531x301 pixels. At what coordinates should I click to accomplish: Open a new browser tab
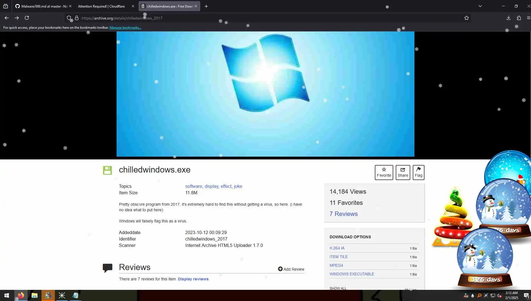pos(206,6)
